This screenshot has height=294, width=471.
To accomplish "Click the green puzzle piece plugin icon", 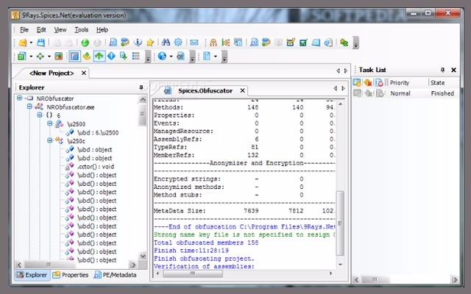I will point(344,43).
